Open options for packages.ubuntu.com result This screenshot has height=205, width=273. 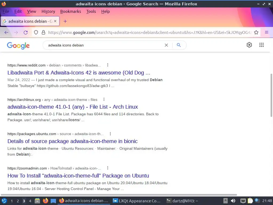pyautogui.click(x=110, y=134)
